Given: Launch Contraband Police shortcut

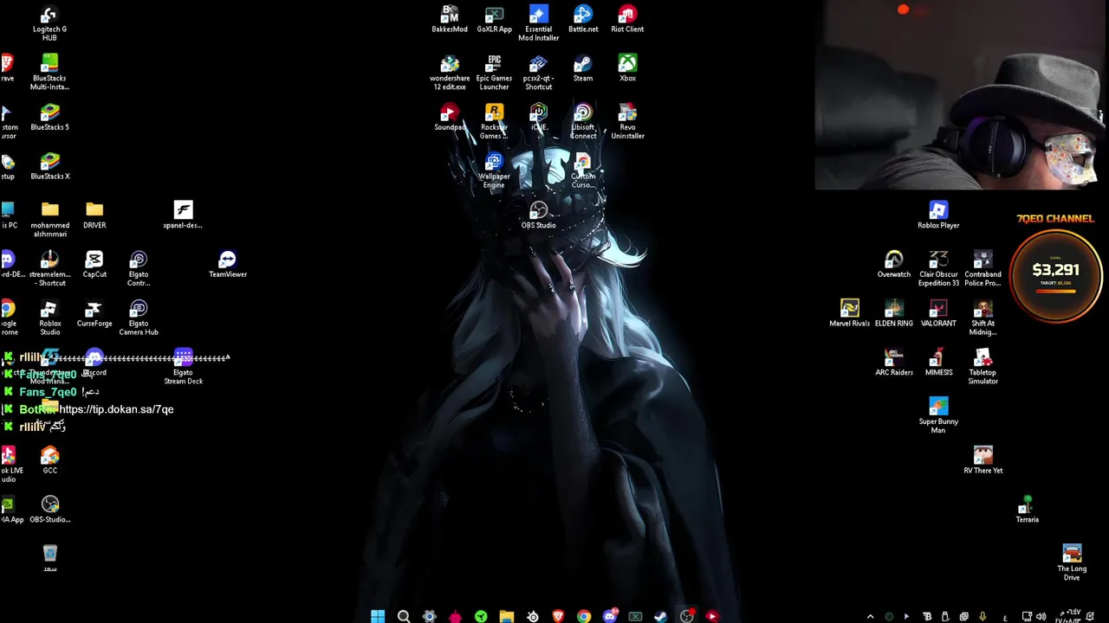Looking at the screenshot, I should pyautogui.click(x=983, y=269).
